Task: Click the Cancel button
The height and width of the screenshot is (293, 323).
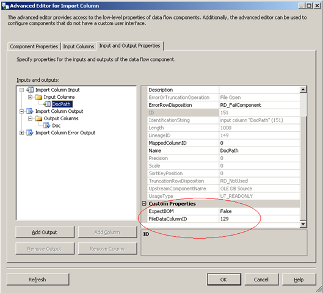Action: coord(261,280)
